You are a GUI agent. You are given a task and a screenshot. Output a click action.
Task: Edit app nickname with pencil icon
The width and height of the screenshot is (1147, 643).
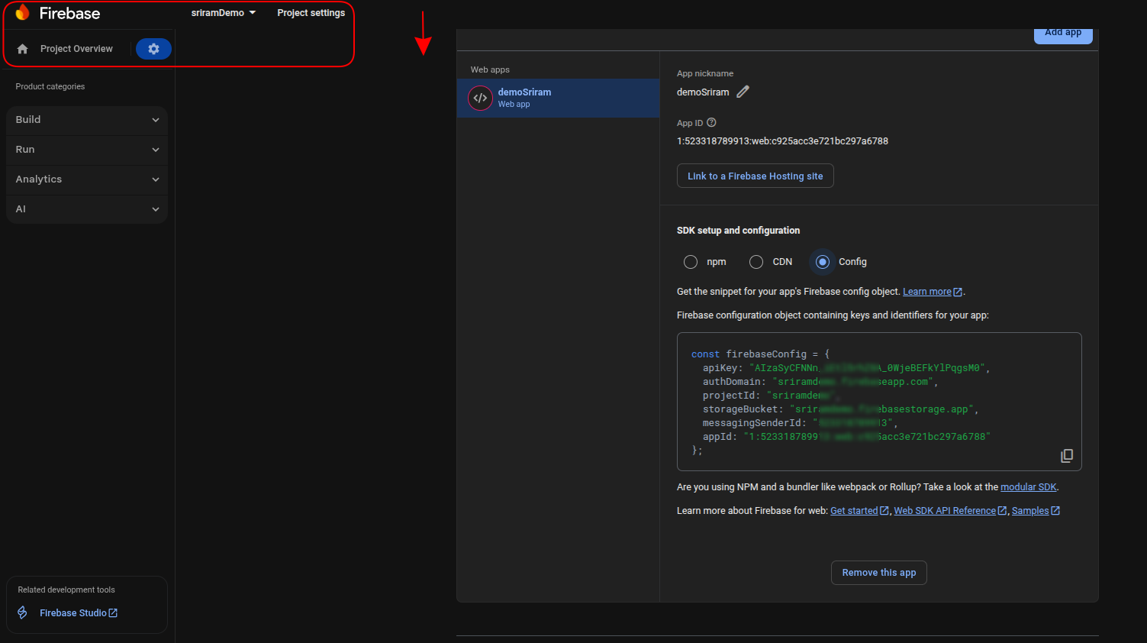[743, 92]
